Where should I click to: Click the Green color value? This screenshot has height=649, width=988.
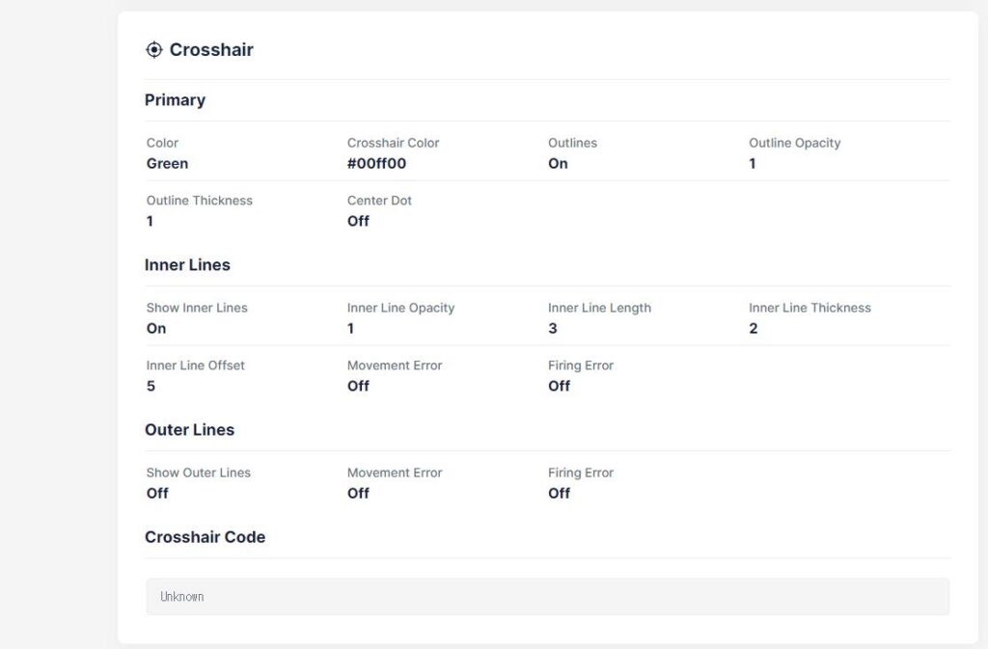click(x=167, y=164)
